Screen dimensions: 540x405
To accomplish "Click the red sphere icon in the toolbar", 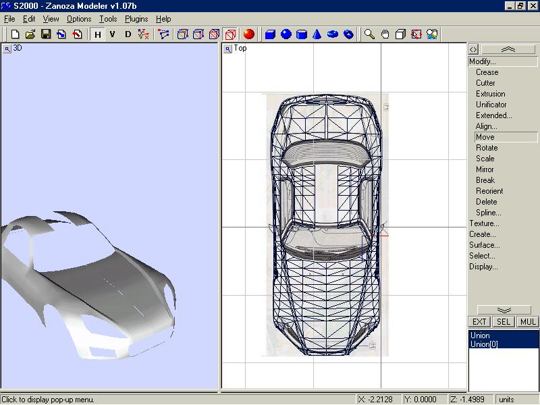I will click(x=248, y=34).
